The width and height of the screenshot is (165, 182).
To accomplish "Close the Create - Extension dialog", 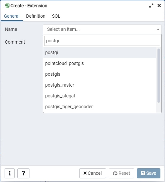I will (x=159, y=6).
